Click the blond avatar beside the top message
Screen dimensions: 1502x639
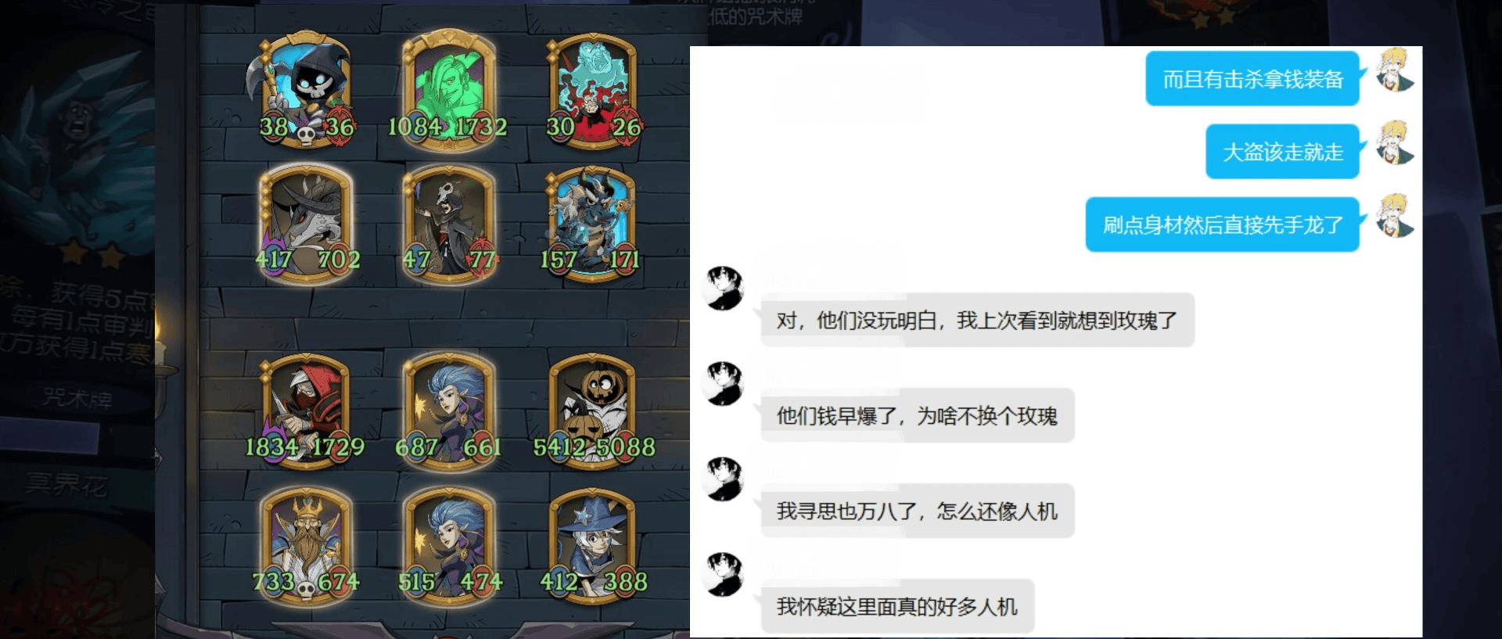[1395, 70]
